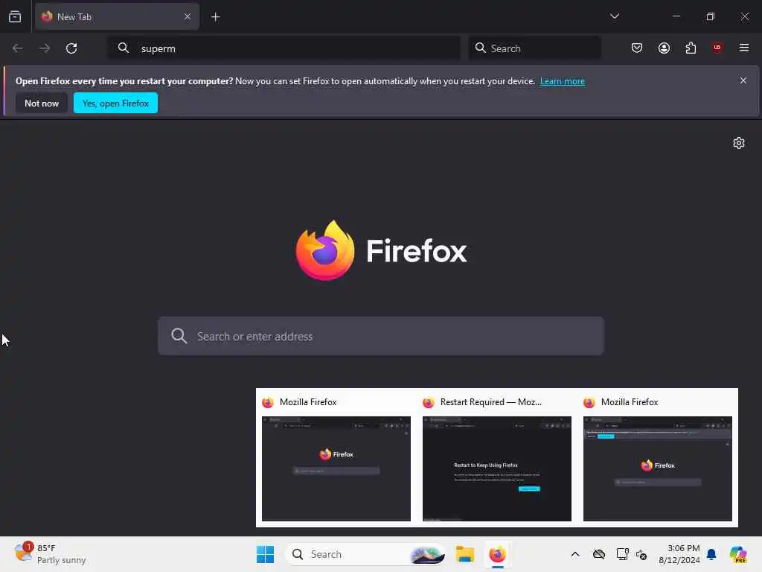Open the clock showing 3:06 PM

679,554
